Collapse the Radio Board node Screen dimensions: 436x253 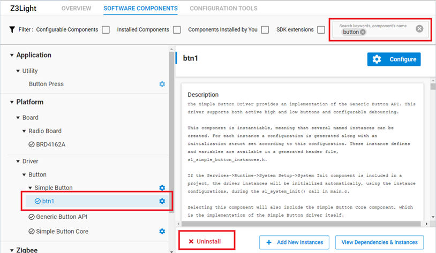(x=24, y=131)
